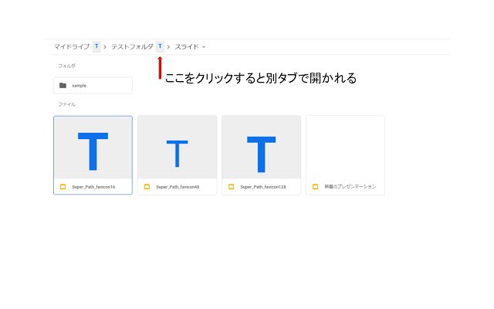Click the file name Super_Path_favicon128

[x=263, y=187]
